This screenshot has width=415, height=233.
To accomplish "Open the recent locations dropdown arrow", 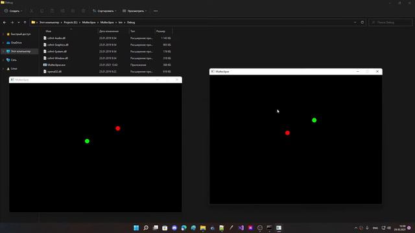I will pos(19,23).
